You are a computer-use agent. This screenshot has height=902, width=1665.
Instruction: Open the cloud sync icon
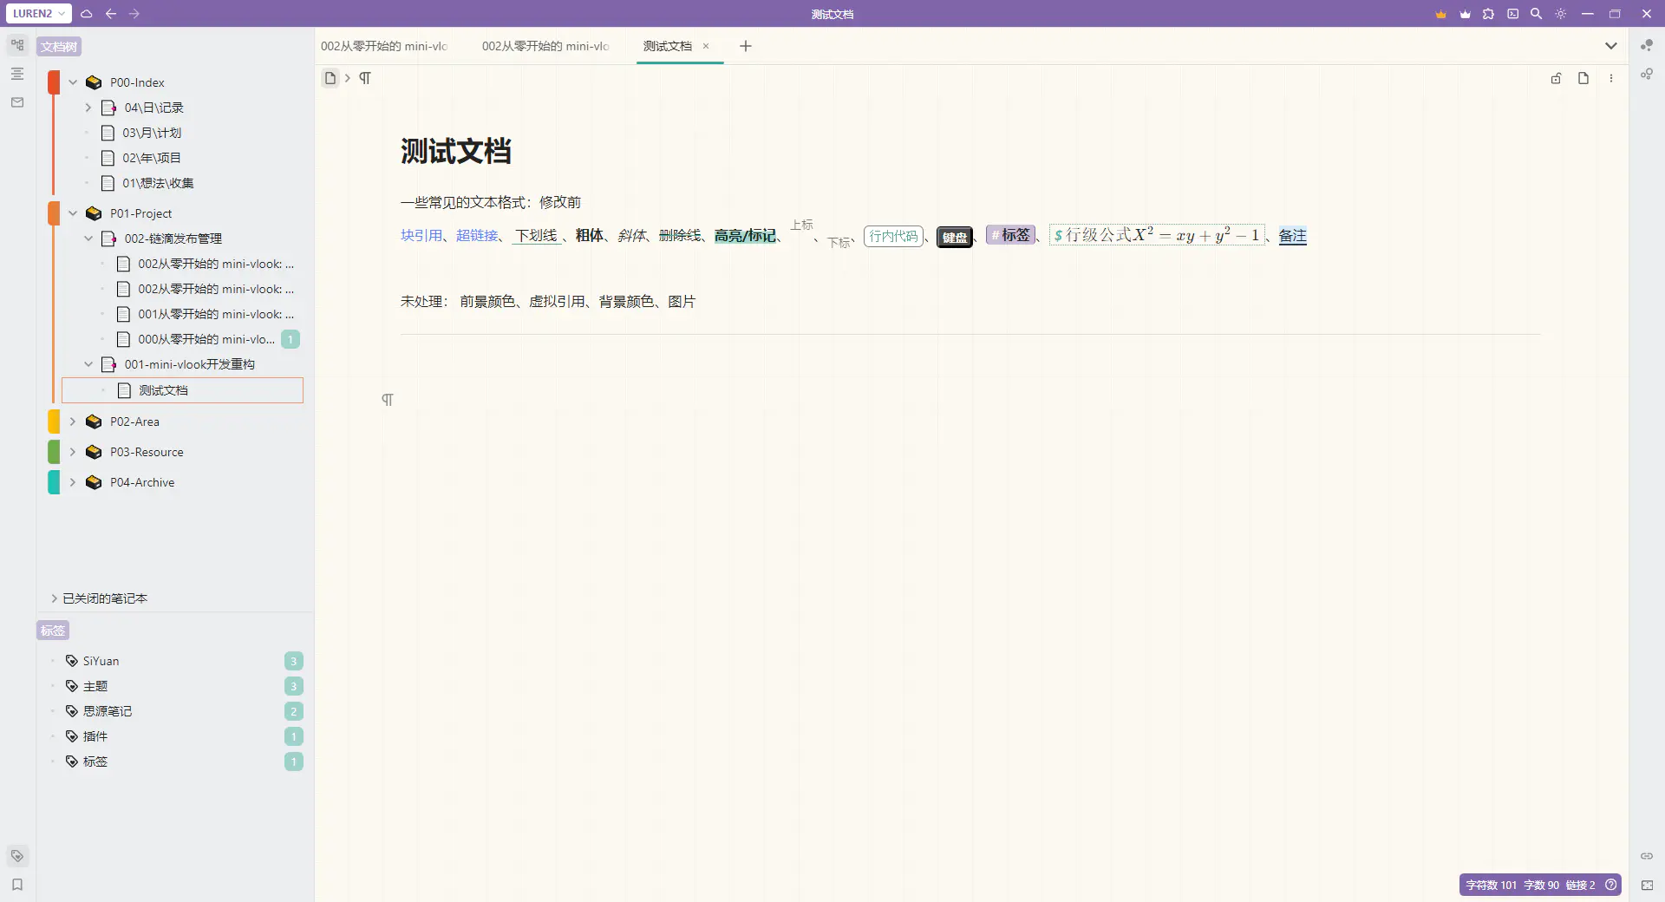click(87, 14)
